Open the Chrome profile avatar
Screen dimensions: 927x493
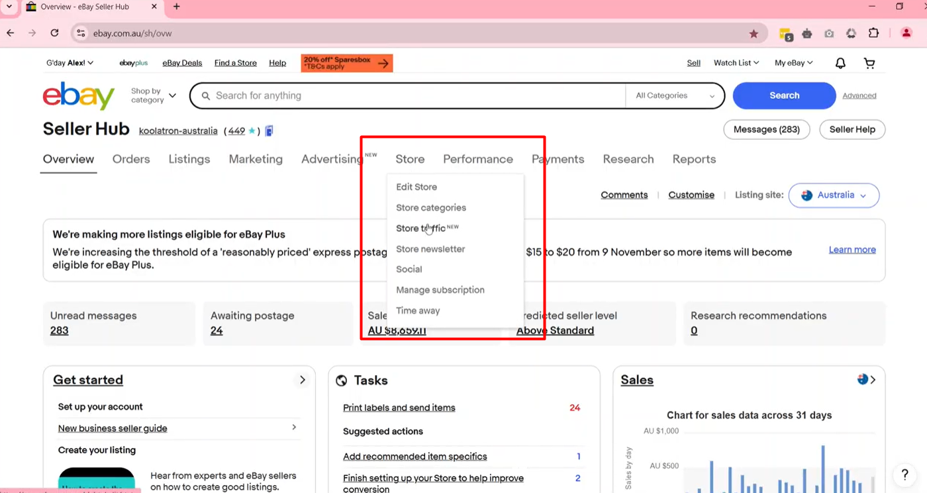pos(906,33)
